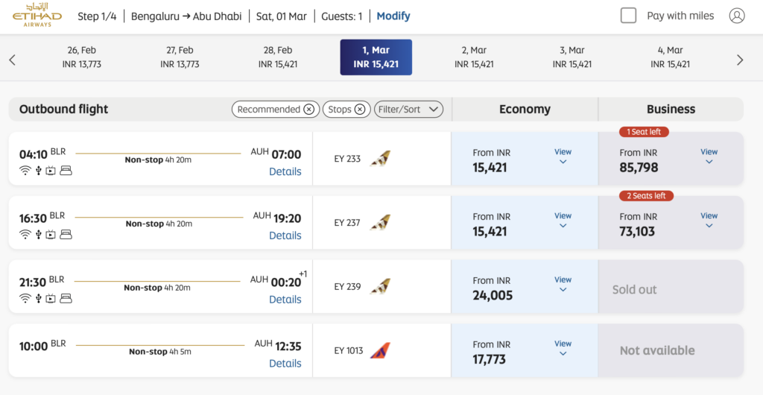Click the EY 1013 airline tail logo
Screen dimensions: 763x395
tap(380, 350)
